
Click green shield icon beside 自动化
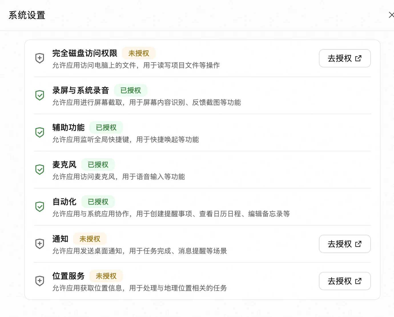(40, 207)
